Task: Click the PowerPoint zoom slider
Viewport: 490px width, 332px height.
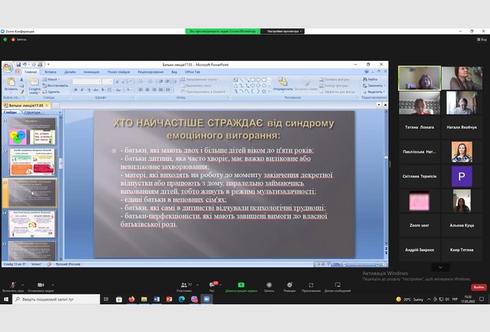Action: click(361, 264)
